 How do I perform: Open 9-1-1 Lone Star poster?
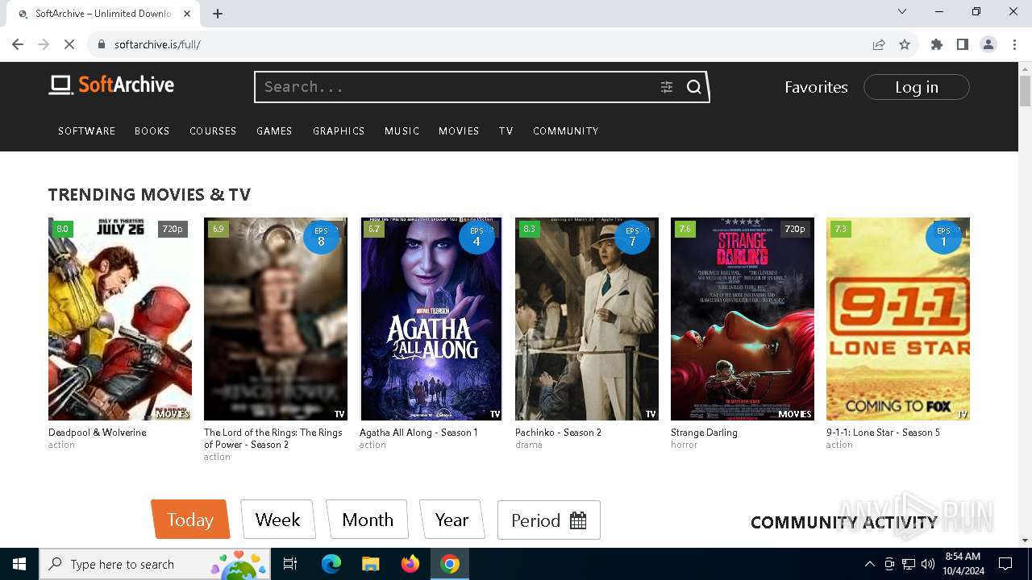click(898, 319)
